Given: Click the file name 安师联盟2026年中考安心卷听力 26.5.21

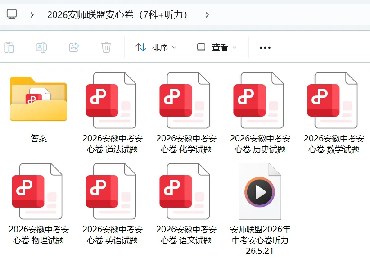Looking at the screenshot, I should pyautogui.click(x=260, y=240).
